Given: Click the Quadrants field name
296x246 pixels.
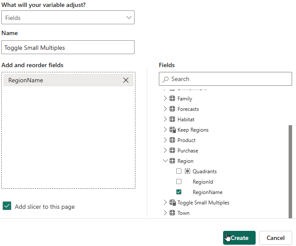Looking at the screenshot, I should 204,172.
